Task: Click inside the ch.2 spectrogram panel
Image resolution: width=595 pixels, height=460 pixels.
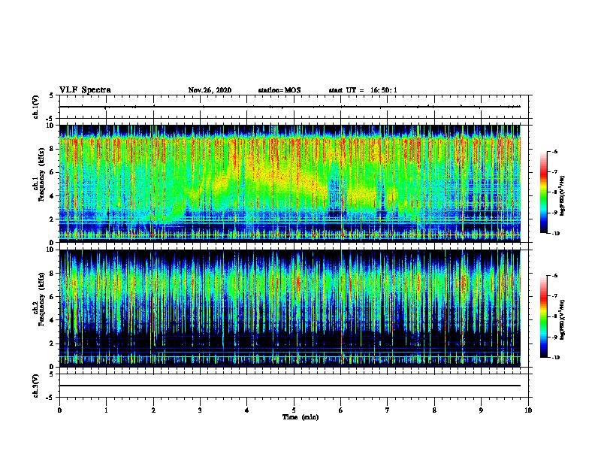Action: click(x=290, y=308)
